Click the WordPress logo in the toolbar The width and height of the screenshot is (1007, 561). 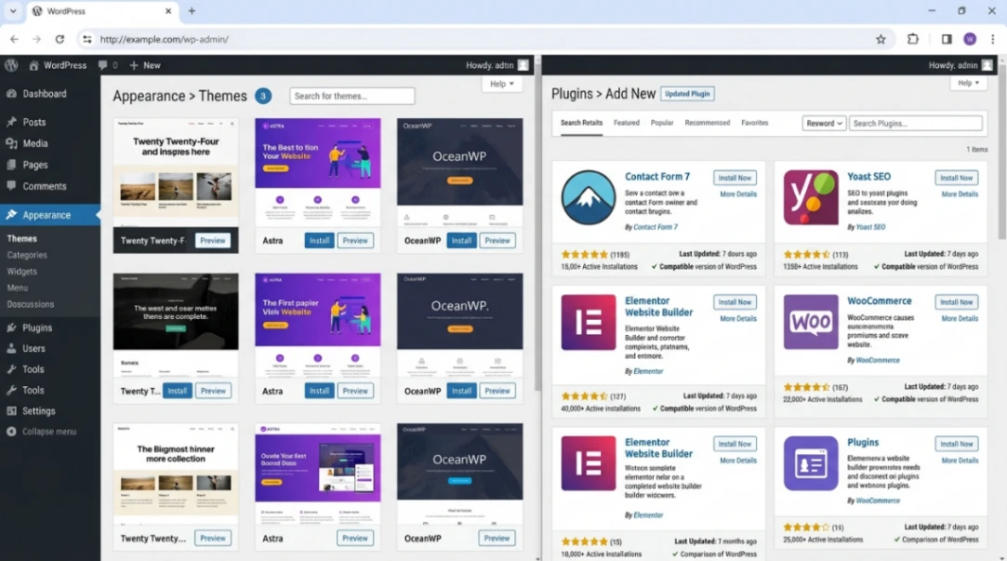click(x=10, y=65)
